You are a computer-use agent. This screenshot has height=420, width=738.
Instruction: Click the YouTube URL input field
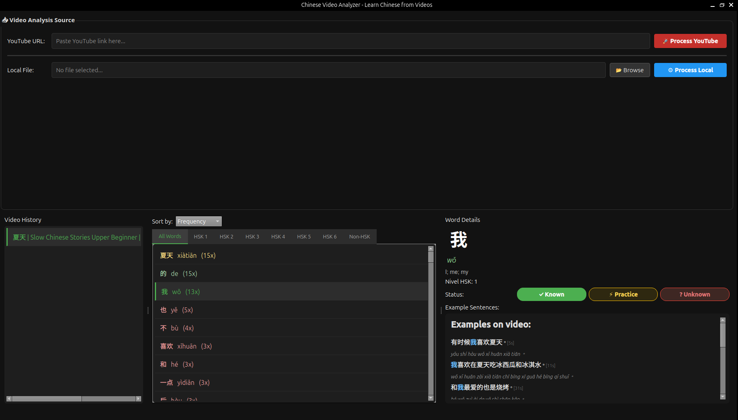pos(350,41)
